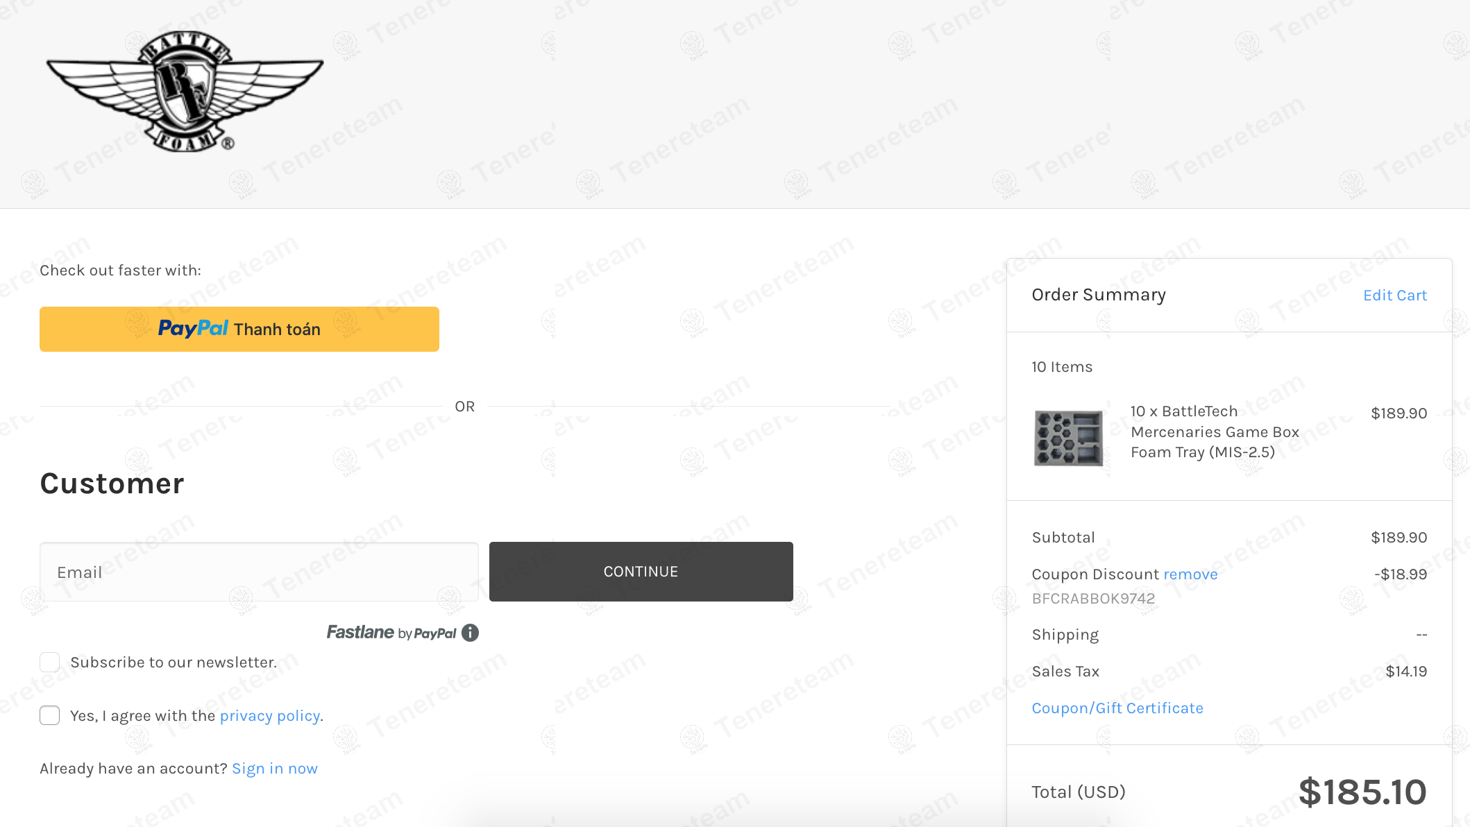The height and width of the screenshot is (827, 1470).
Task: Focus the Email input field
Action: [259, 572]
